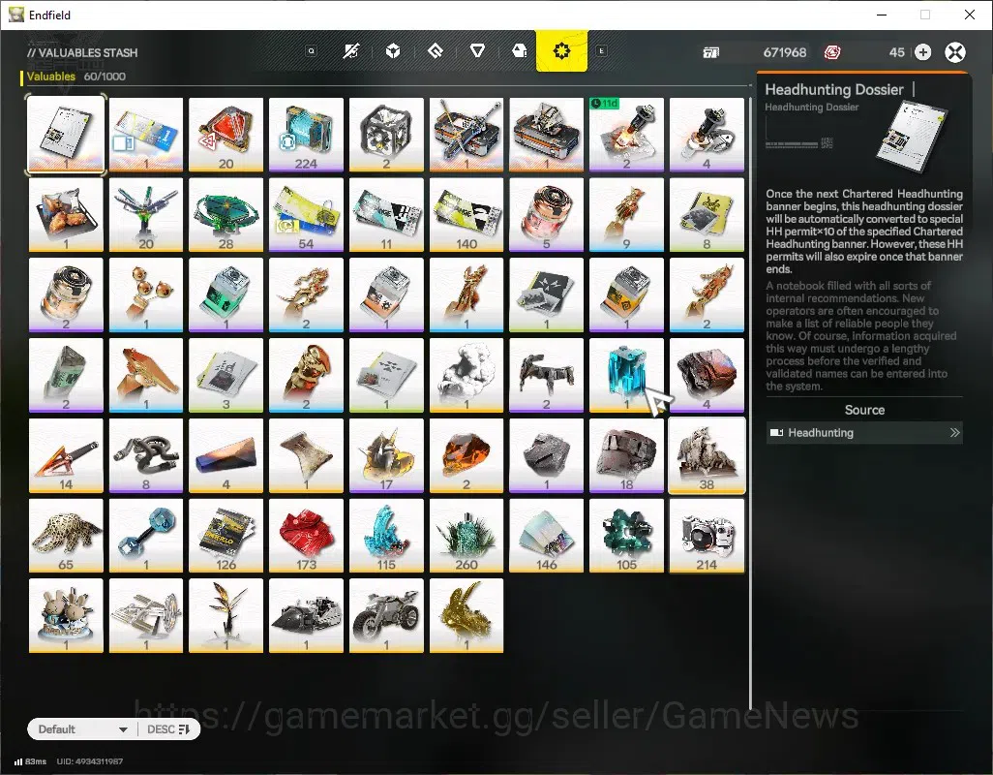Select the black tube item with 8
993x775 pixels.
pos(145,455)
